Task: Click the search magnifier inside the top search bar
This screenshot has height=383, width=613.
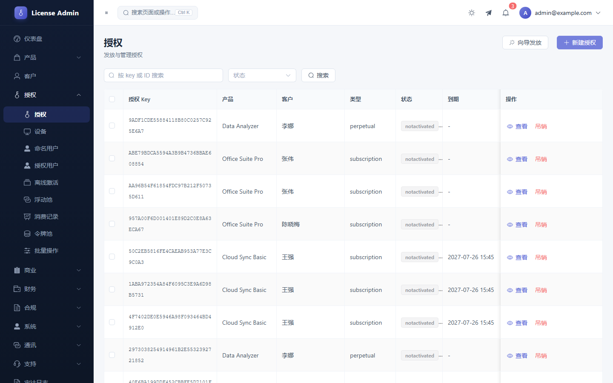Action: pyautogui.click(x=126, y=13)
